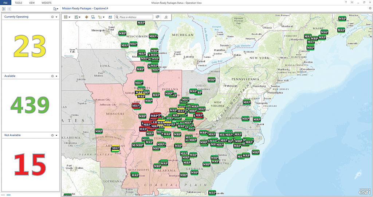Click the identify pointer icon beside search box
This screenshot has height=197, width=373.
point(157,17)
